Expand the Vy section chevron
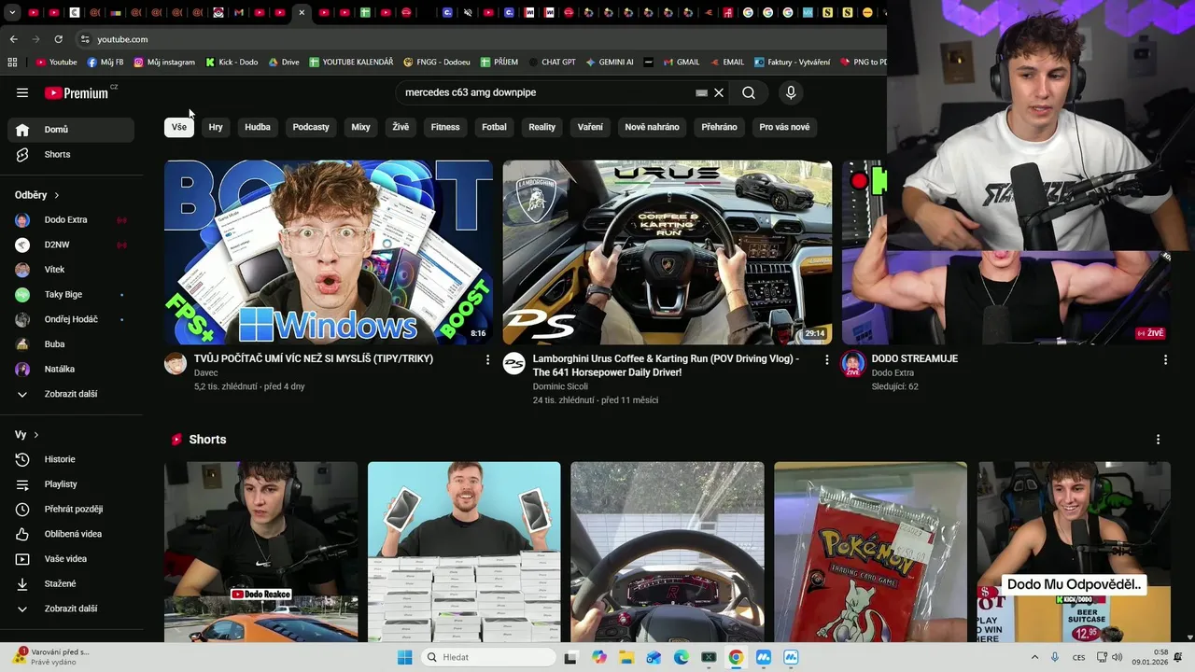Viewport: 1195px width, 672px height. coord(36,435)
